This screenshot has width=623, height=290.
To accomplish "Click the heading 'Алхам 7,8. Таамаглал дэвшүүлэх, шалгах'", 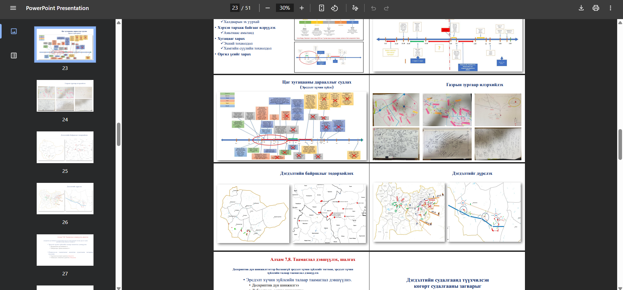I will (313, 260).
